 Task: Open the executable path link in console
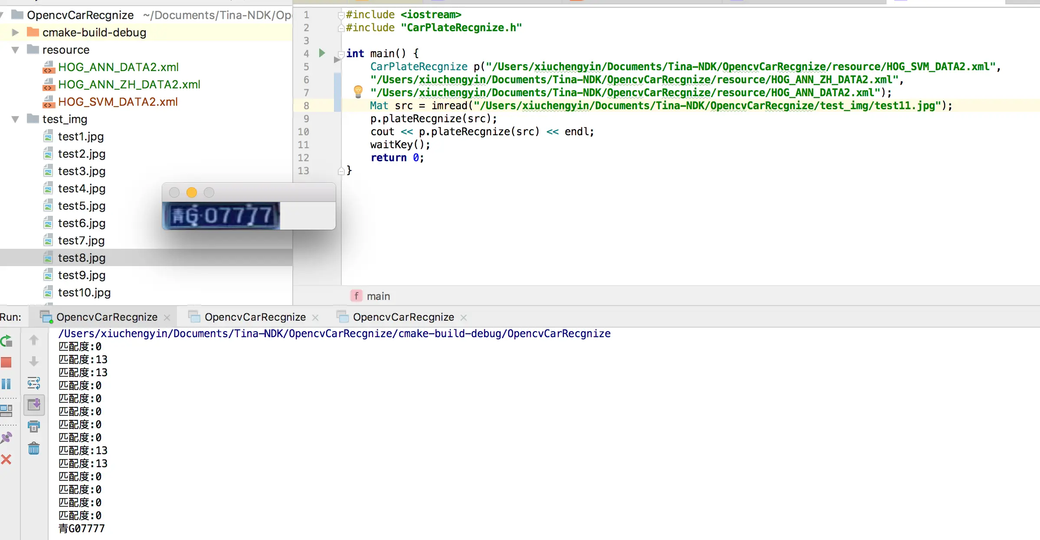334,334
